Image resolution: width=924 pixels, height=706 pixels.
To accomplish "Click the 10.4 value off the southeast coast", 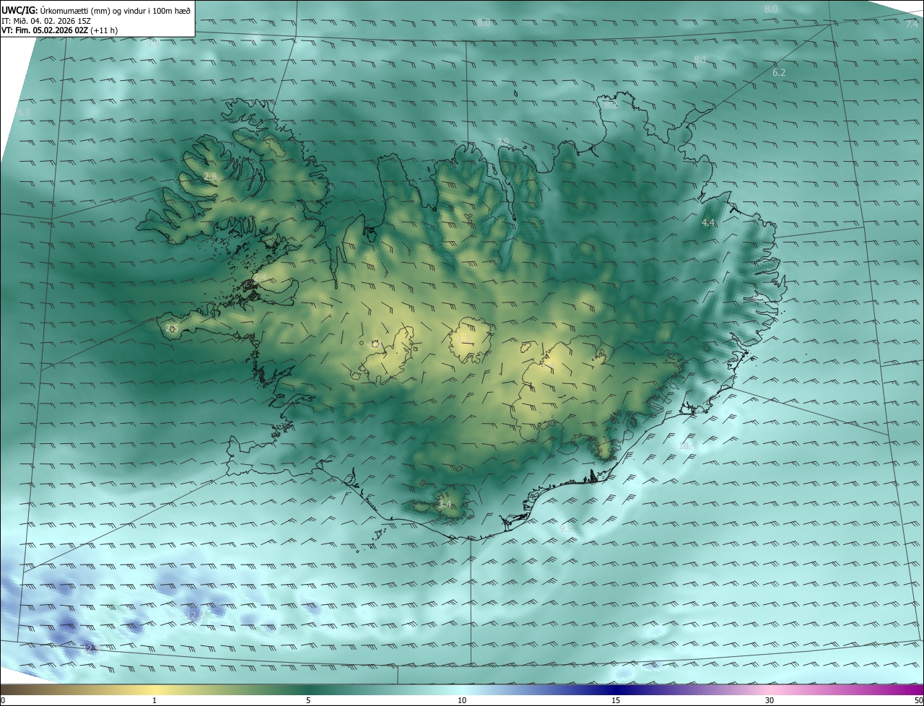I will 688,445.
